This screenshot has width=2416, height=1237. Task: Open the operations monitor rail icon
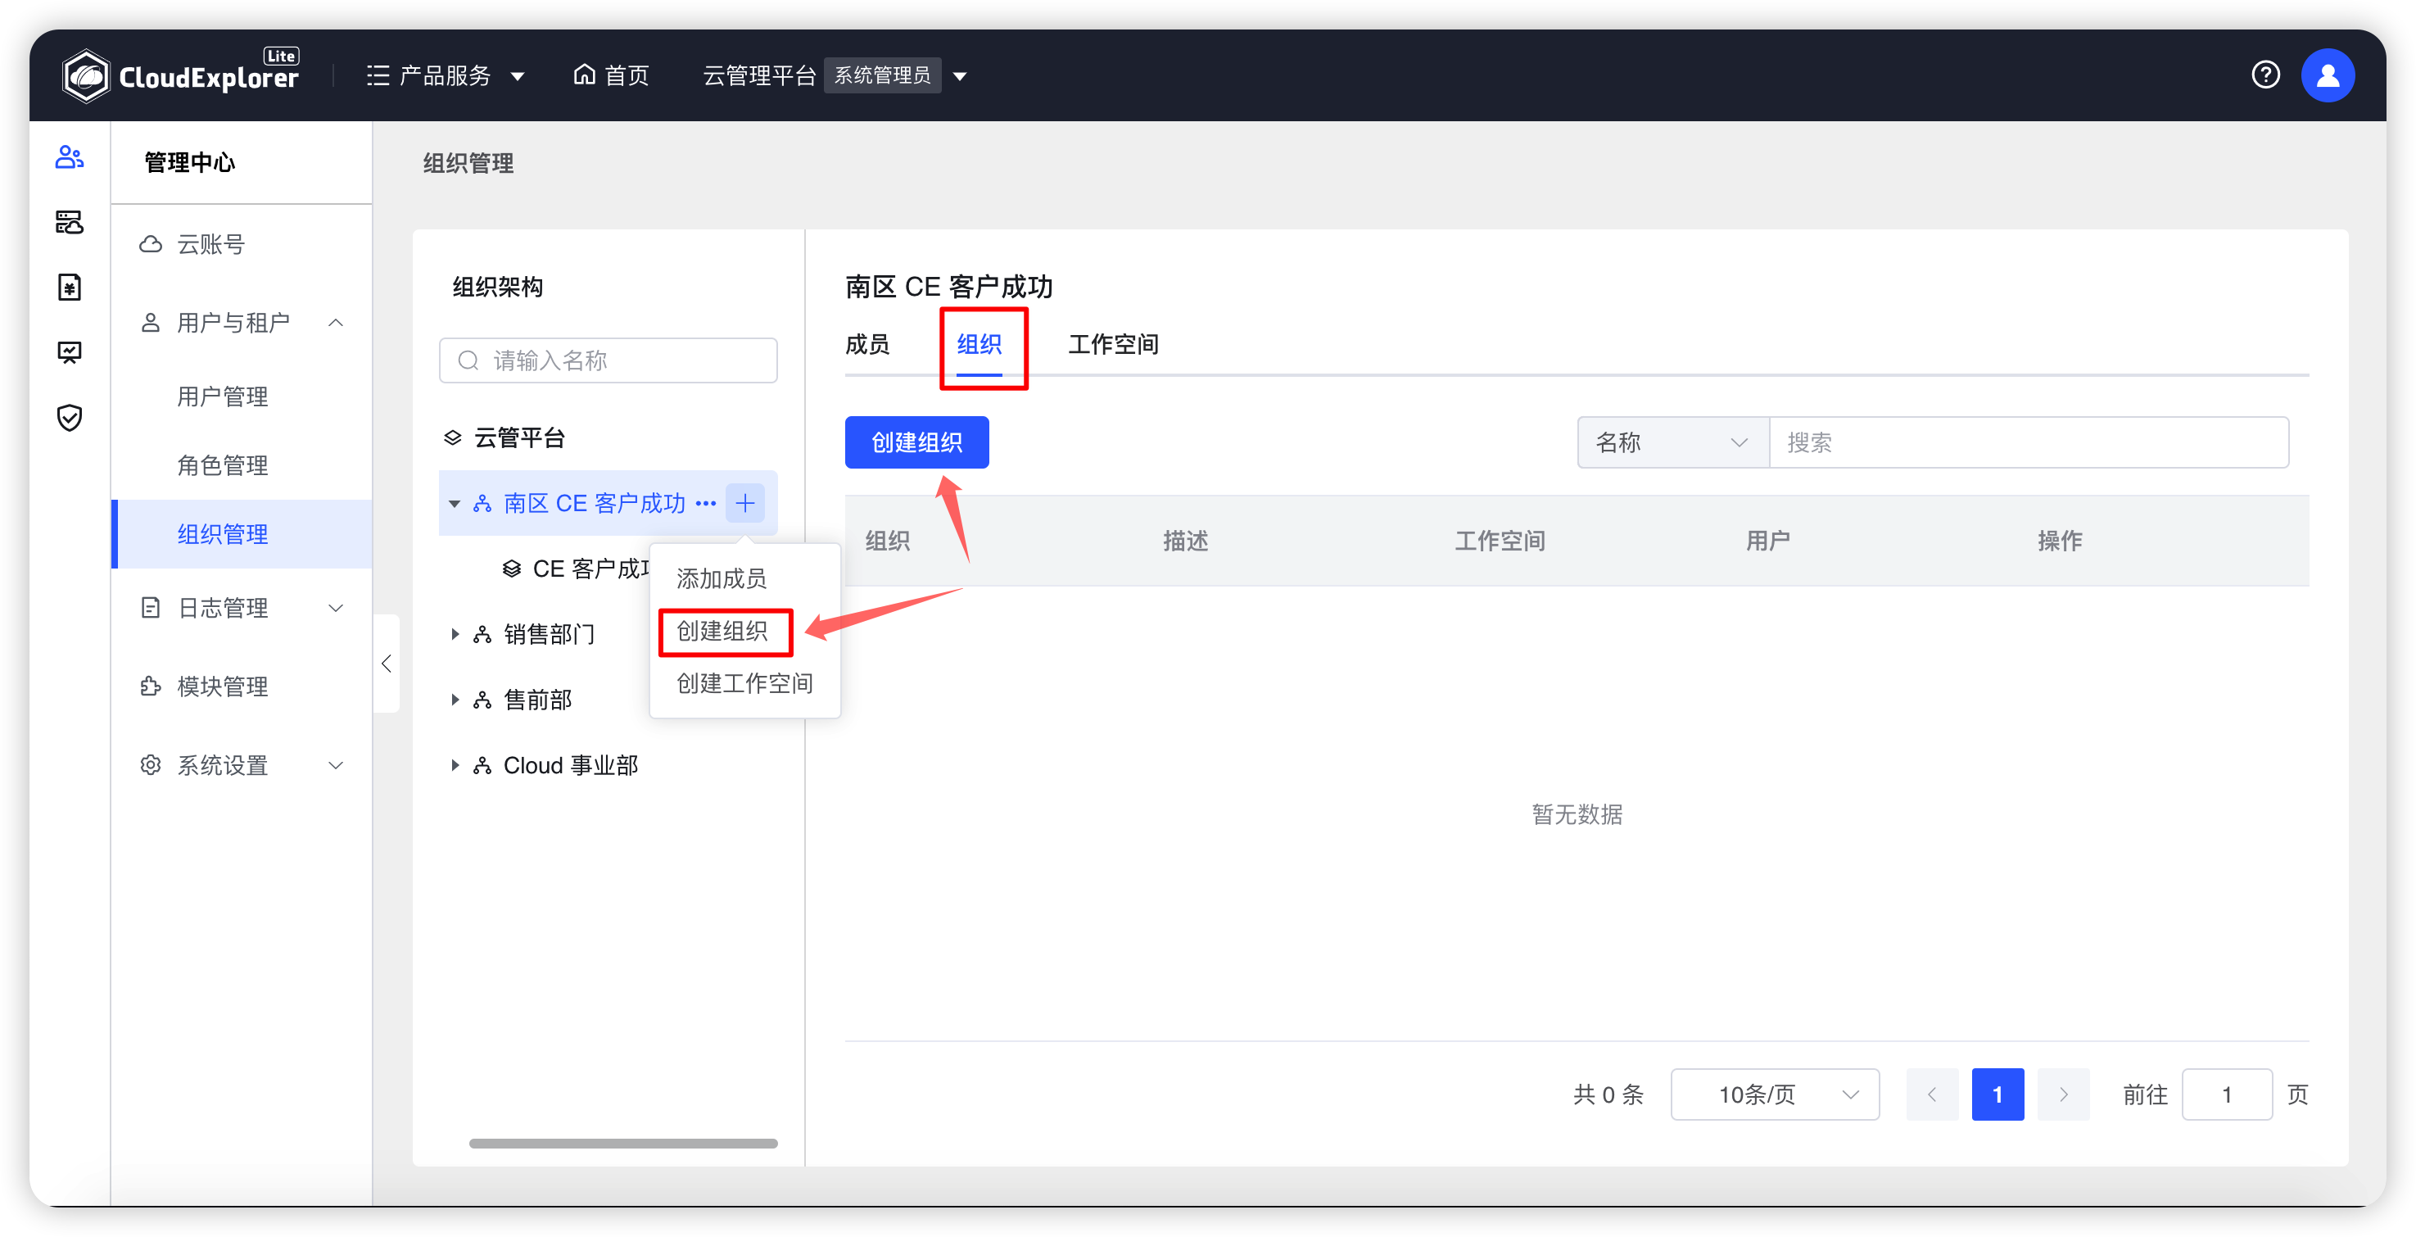tap(70, 352)
